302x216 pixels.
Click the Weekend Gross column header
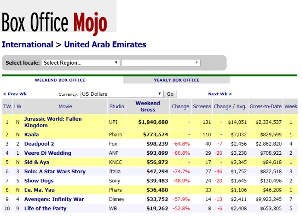(x=148, y=106)
